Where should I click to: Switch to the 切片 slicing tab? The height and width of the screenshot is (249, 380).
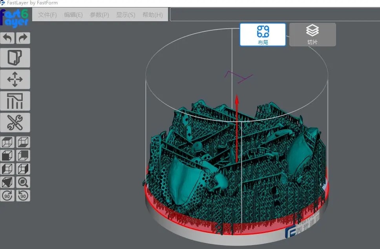[x=312, y=35]
